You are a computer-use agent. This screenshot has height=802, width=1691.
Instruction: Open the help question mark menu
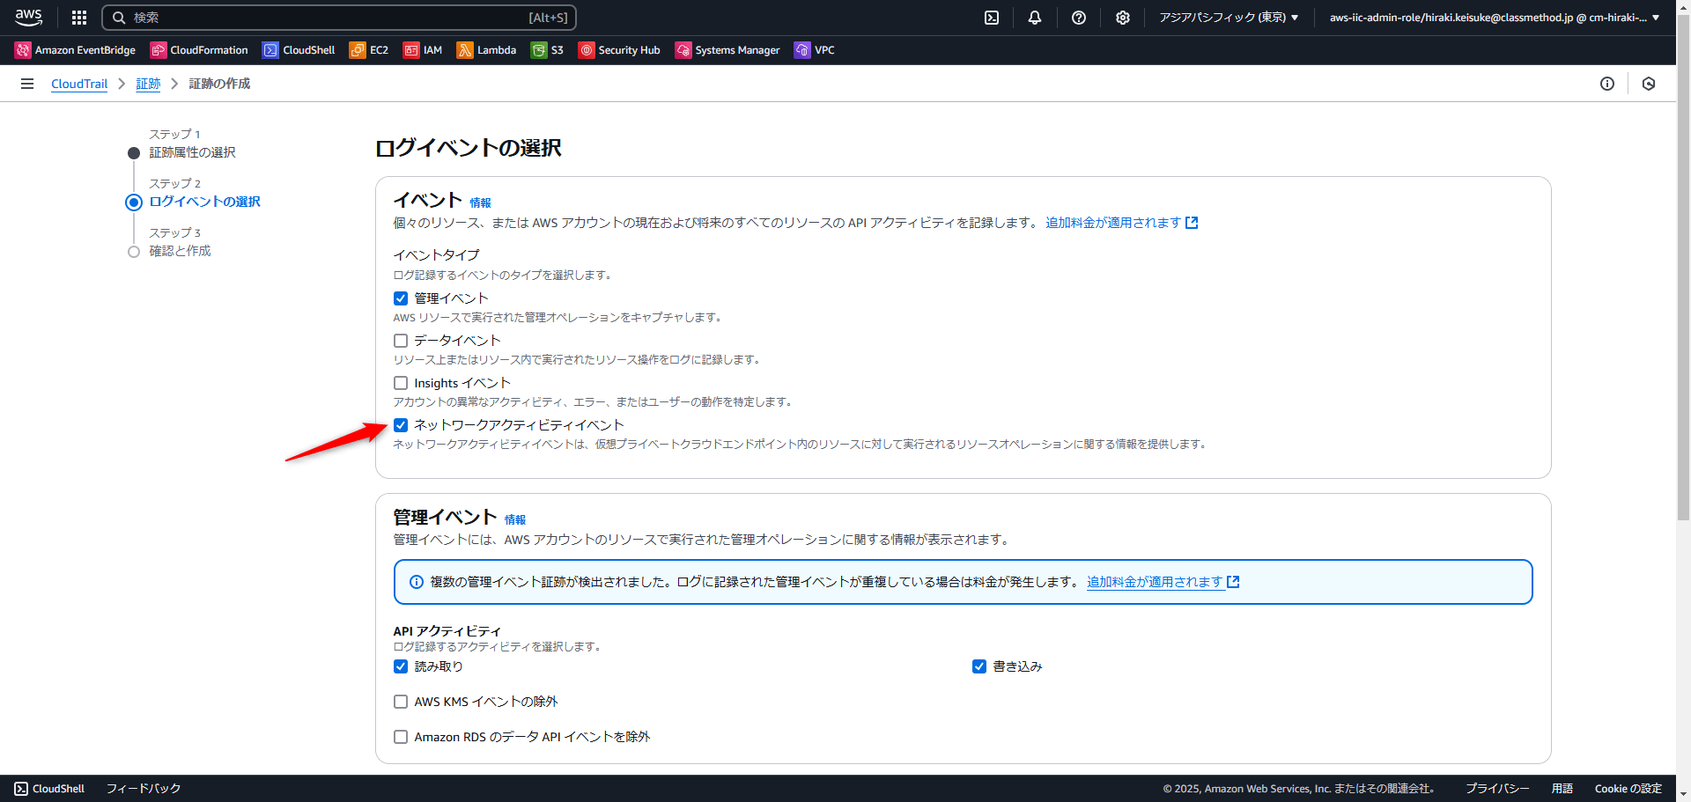click(x=1079, y=18)
